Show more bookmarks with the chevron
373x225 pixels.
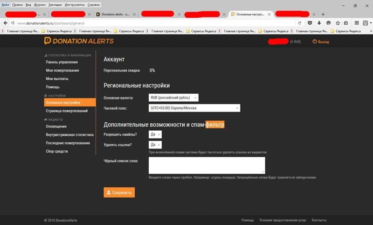tap(371, 31)
